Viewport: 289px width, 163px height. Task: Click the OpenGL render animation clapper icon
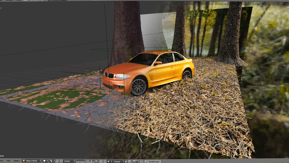pos(137,161)
